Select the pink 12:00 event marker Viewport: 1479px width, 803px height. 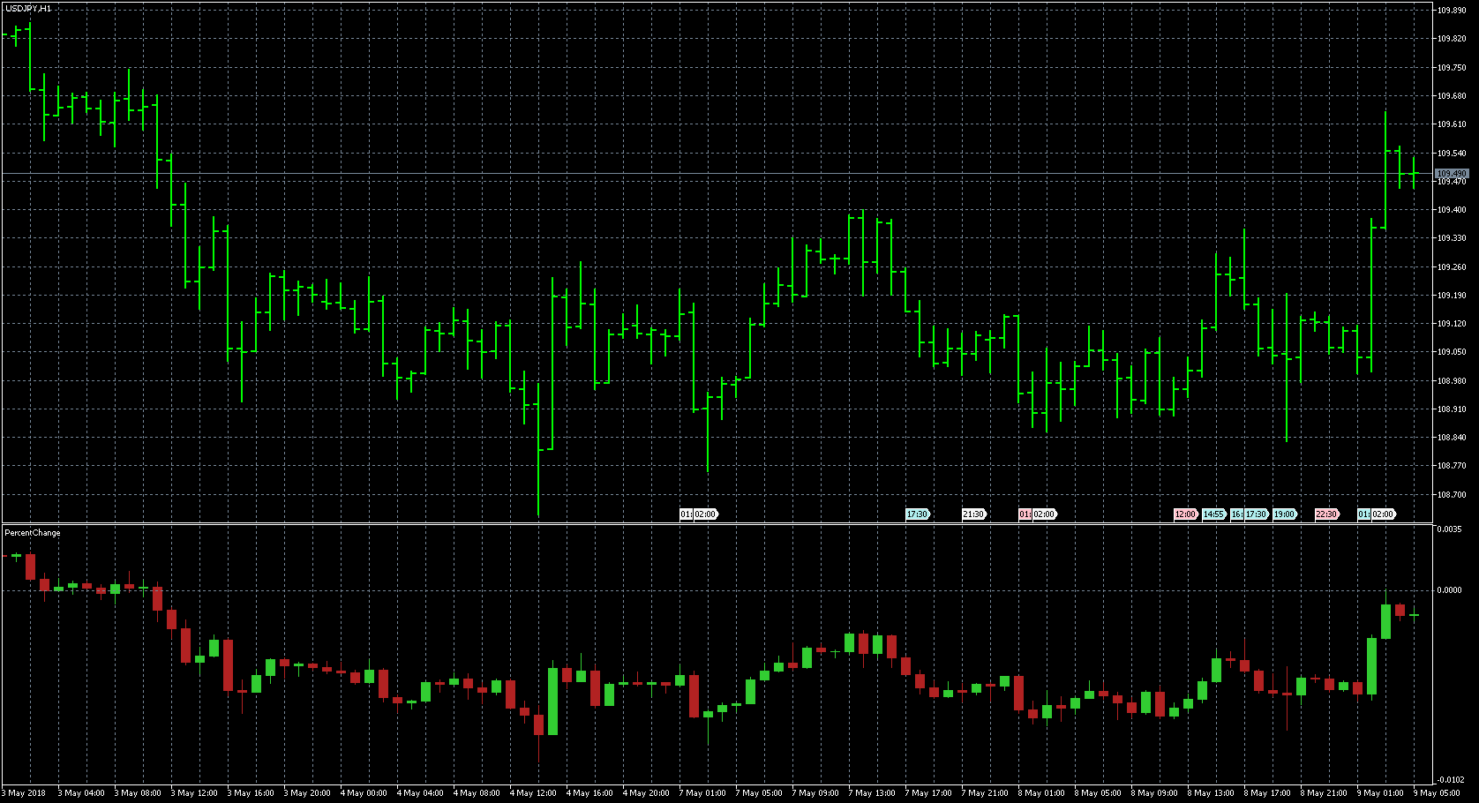point(1184,514)
